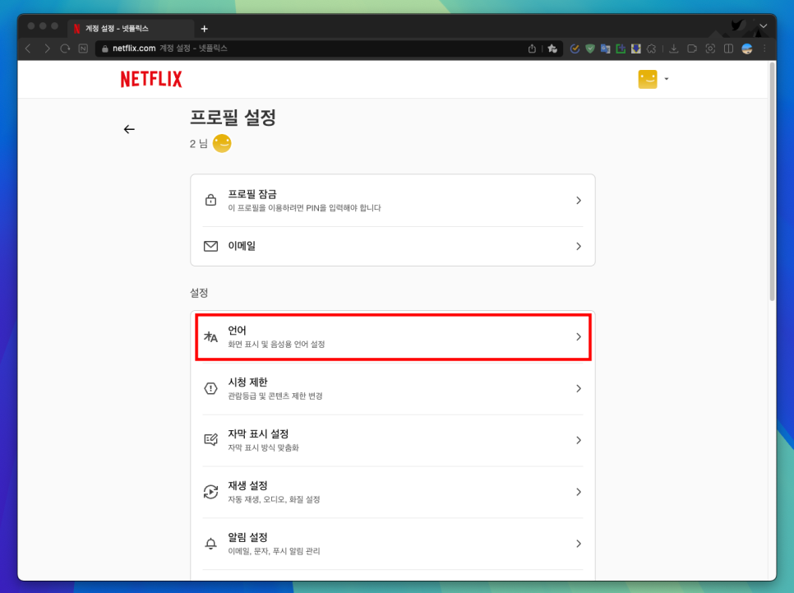The height and width of the screenshot is (593, 794).
Task: Reload the page
Action: 65,49
